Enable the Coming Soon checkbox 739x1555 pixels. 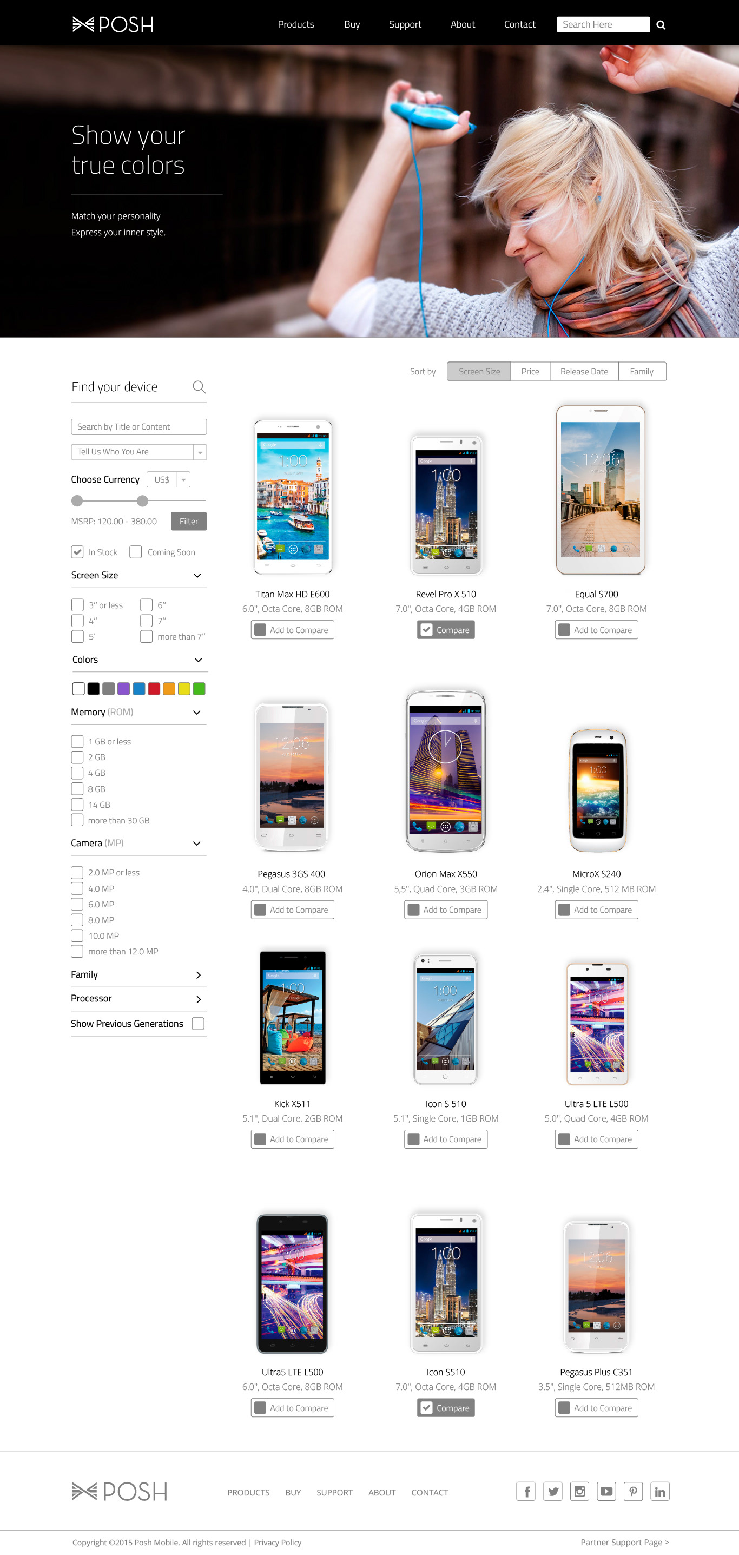pyautogui.click(x=135, y=552)
